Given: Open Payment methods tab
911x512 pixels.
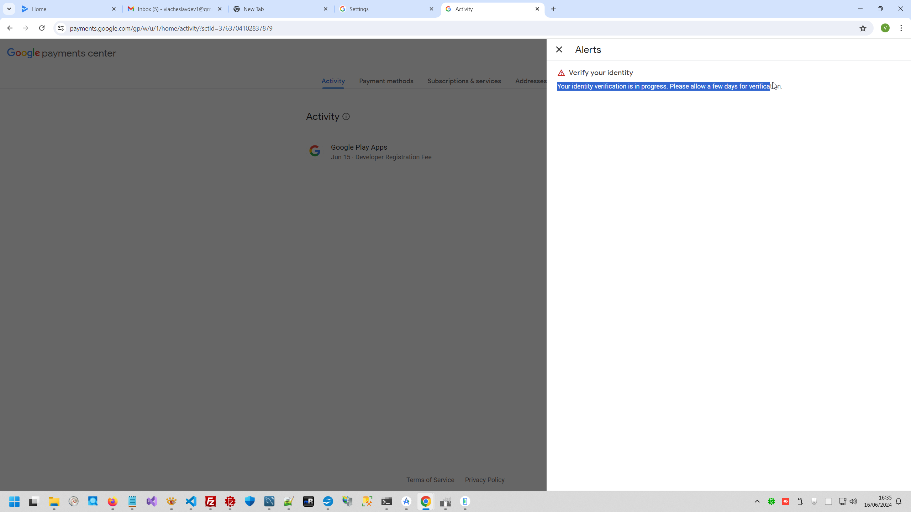Looking at the screenshot, I should (386, 81).
